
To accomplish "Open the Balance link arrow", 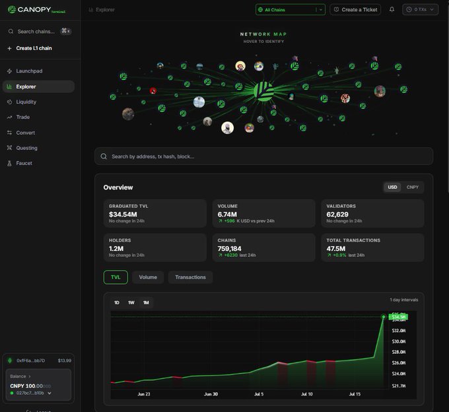I will coord(30,376).
